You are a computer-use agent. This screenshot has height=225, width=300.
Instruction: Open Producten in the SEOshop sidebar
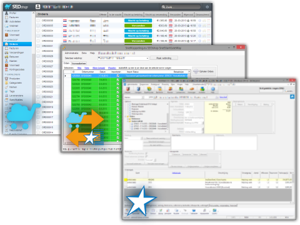[x=14, y=79]
